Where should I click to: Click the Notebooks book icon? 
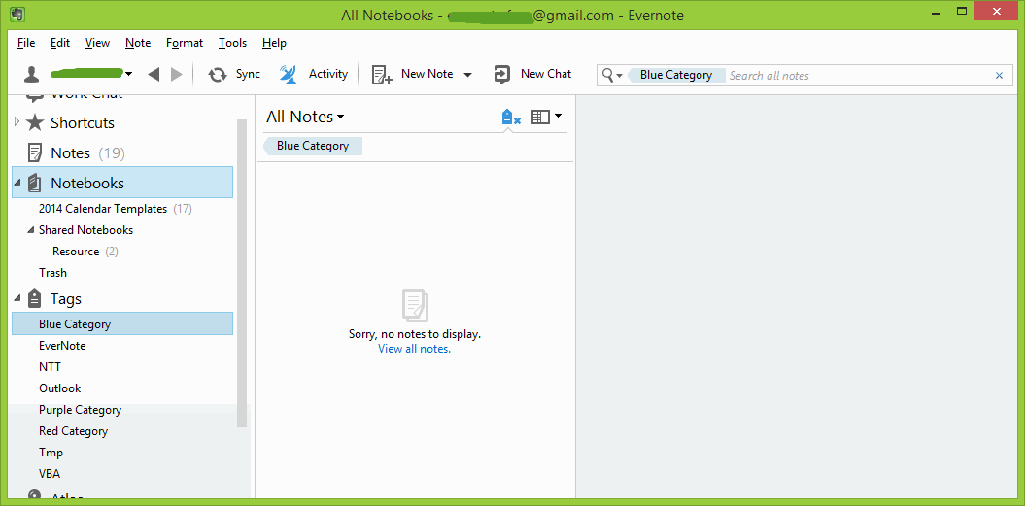point(35,183)
